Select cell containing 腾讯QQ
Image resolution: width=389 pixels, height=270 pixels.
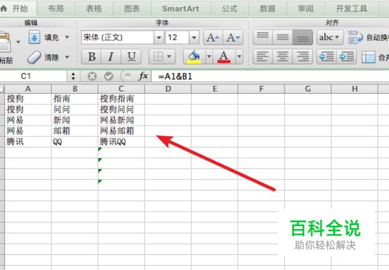(121, 141)
